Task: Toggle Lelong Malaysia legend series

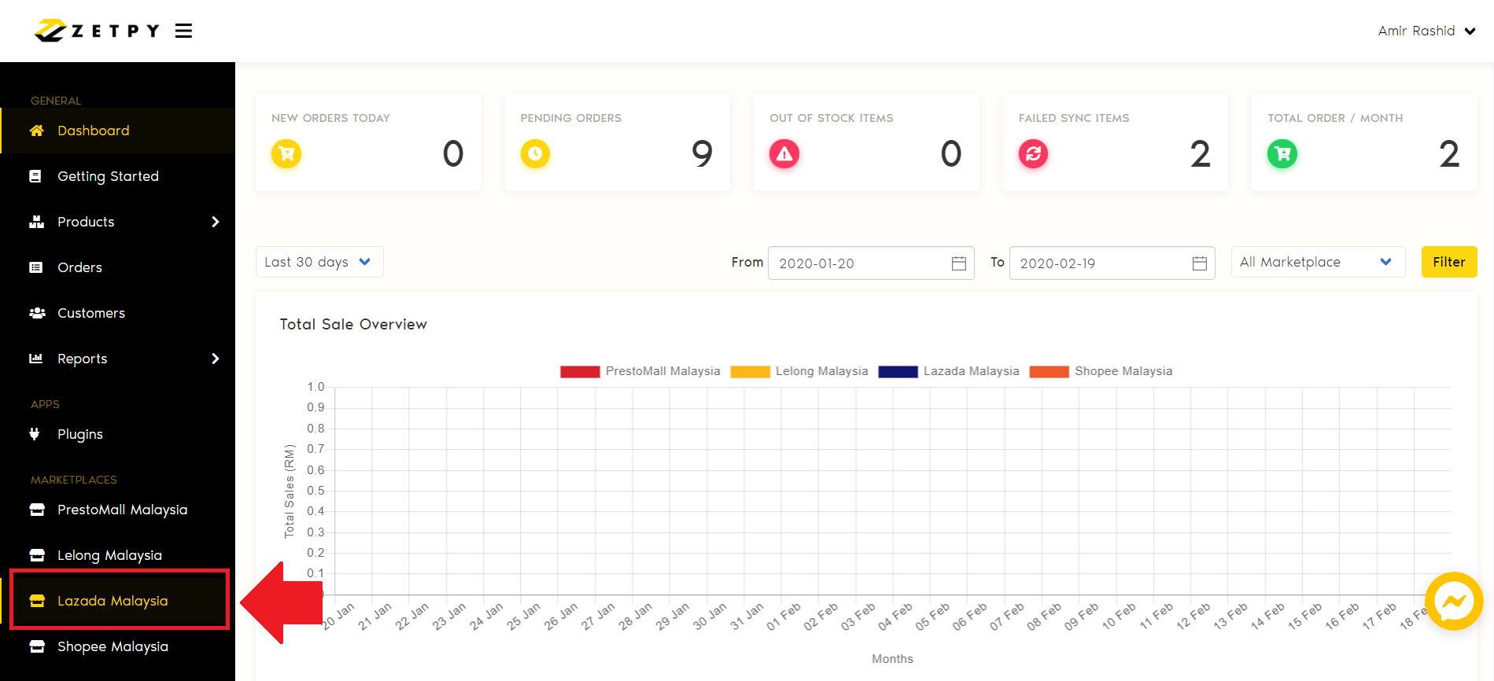Action: tap(799, 371)
